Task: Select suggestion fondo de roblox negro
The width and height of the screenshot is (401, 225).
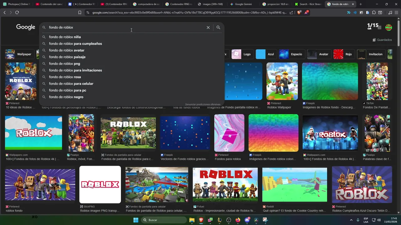Action: 132,97
